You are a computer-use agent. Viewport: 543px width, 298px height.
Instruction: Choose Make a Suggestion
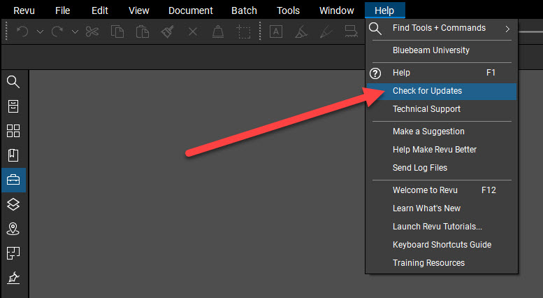[442, 132]
